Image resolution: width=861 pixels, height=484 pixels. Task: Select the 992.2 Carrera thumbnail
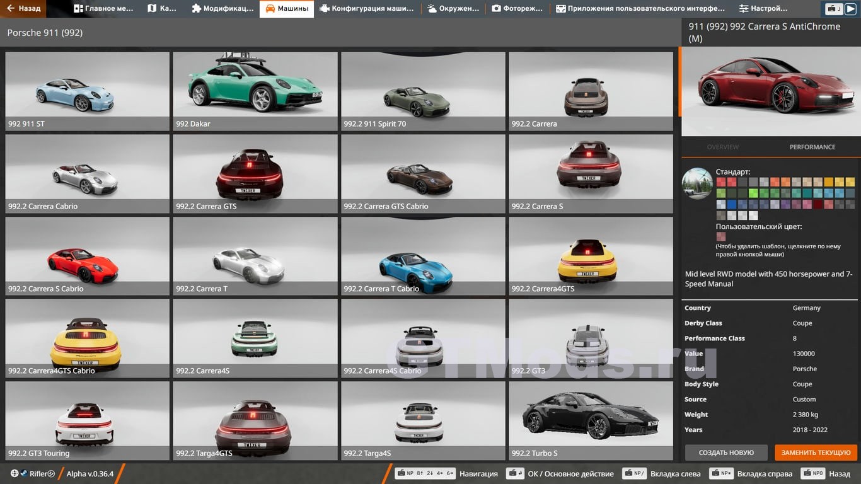pos(591,91)
